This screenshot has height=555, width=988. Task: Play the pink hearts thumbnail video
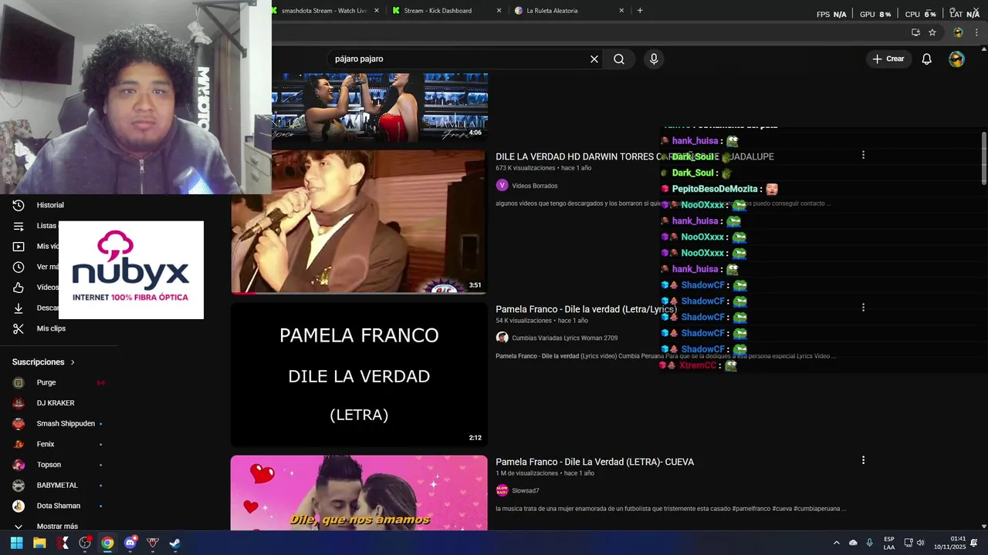point(359,493)
